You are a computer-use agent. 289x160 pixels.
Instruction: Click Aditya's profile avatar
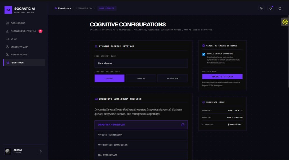tap(8, 151)
